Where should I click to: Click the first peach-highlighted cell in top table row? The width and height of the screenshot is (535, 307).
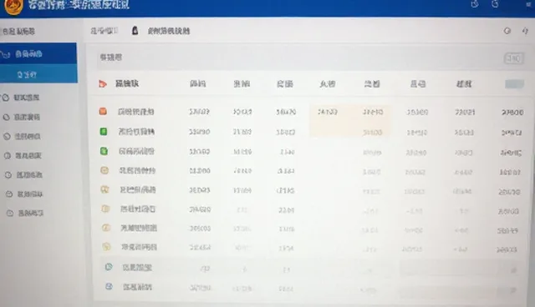click(x=328, y=112)
